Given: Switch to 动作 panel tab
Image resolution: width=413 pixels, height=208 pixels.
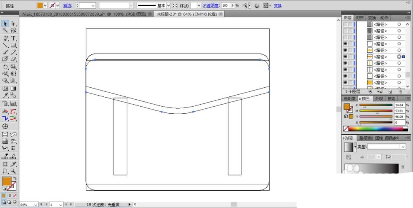Looking at the screenshot, I should [x=384, y=18].
